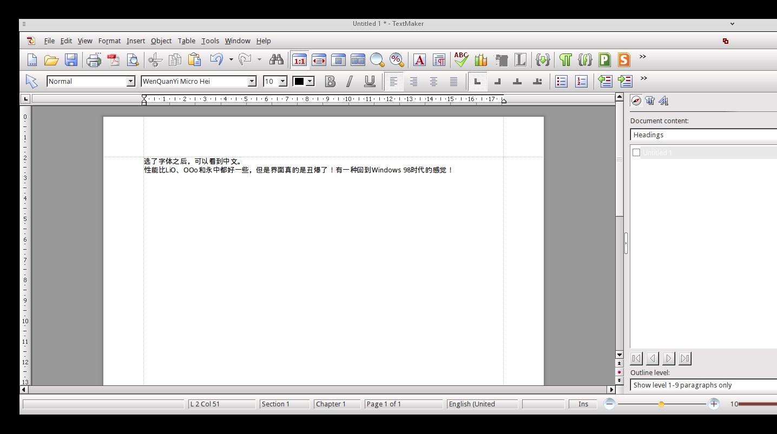This screenshot has height=434, width=777.
Task: Paste with the clipboard icon
Action: click(x=194, y=59)
